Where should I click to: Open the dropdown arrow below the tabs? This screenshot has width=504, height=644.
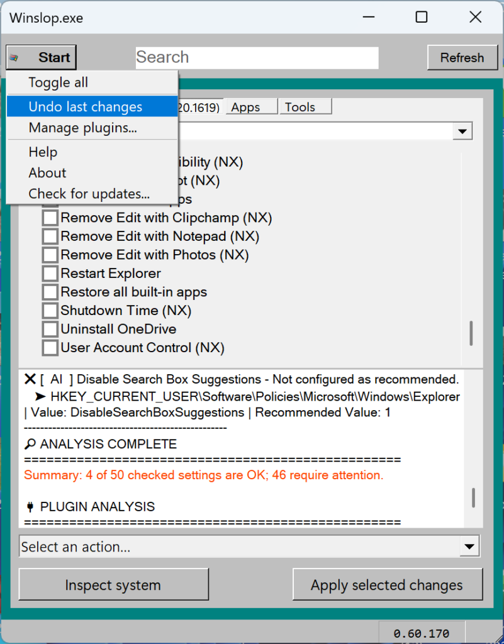463,131
